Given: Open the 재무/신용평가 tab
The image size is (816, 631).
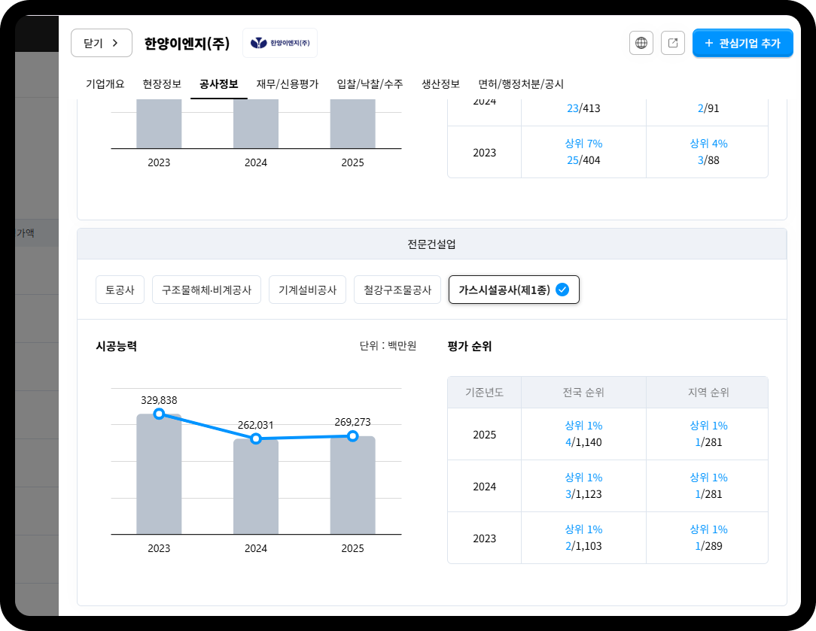Looking at the screenshot, I should (x=288, y=83).
